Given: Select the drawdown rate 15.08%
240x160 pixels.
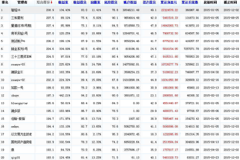Looking at the screenshot, I should 96,80.
